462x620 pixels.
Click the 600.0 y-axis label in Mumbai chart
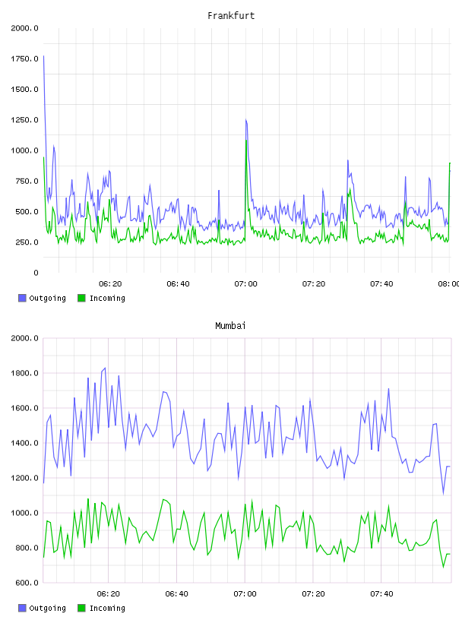(x=27, y=583)
